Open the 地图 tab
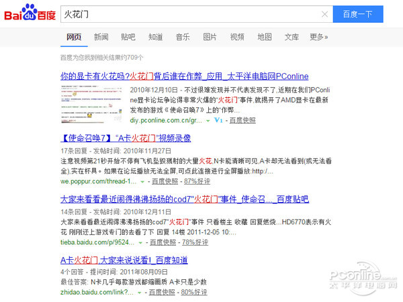This screenshot has width=403, height=302. tap(265, 37)
